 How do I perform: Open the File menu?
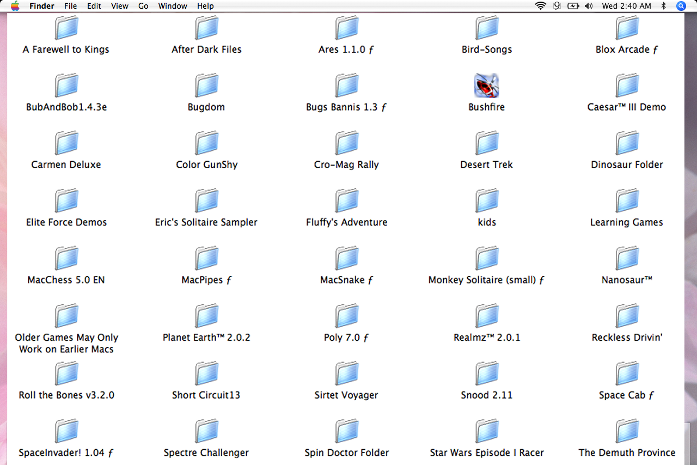[x=70, y=6]
